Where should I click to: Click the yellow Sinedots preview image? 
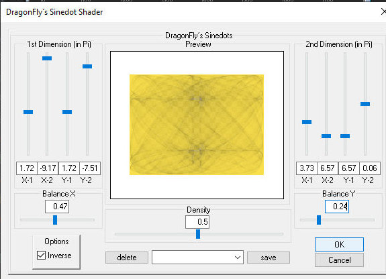click(197, 125)
